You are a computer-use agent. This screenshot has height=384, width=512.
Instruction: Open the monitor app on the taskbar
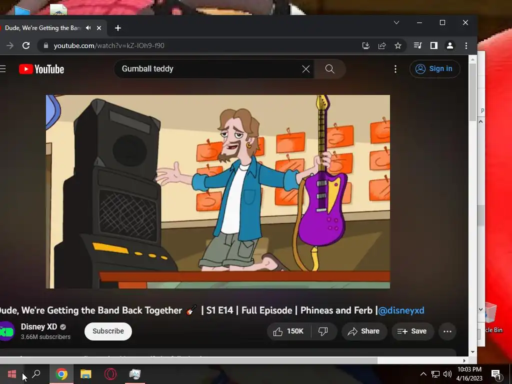pyautogui.click(x=134, y=374)
